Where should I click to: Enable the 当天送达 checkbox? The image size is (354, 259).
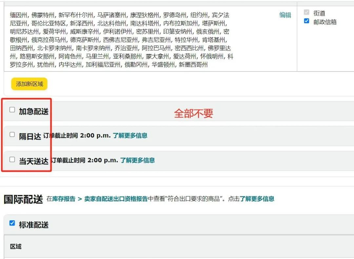point(12,159)
